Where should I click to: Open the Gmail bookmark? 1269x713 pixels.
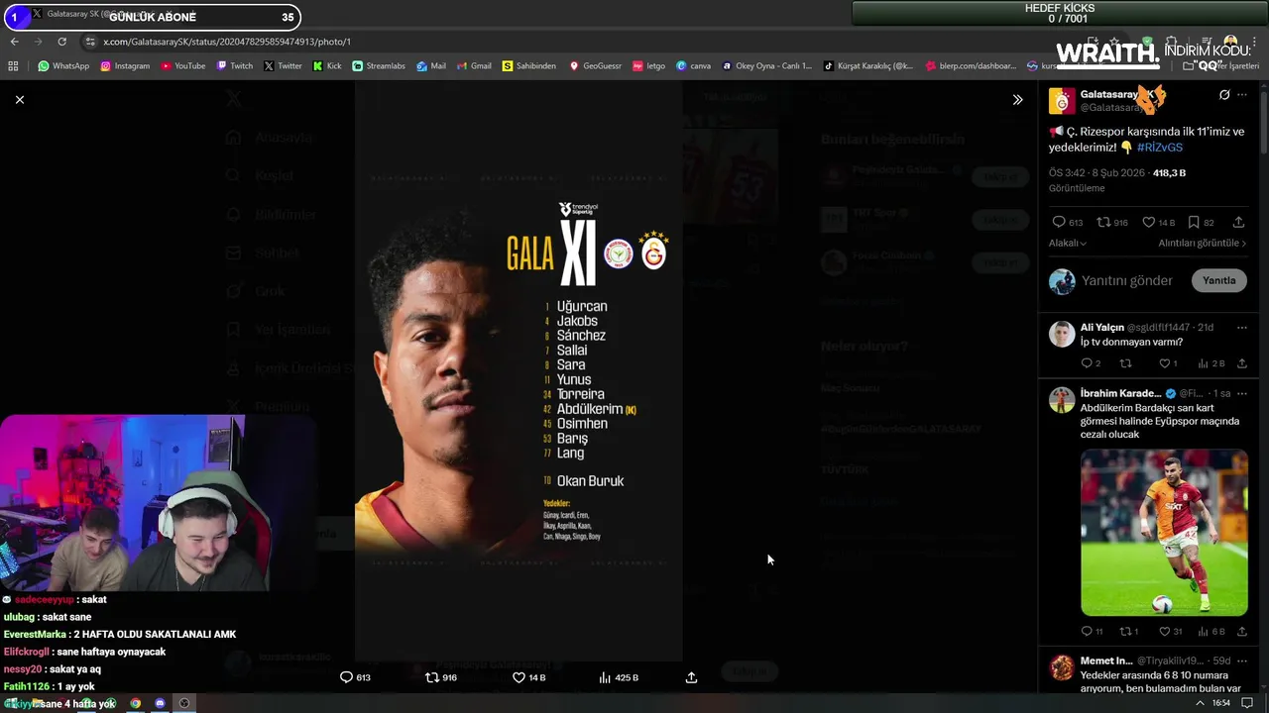[x=474, y=66]
